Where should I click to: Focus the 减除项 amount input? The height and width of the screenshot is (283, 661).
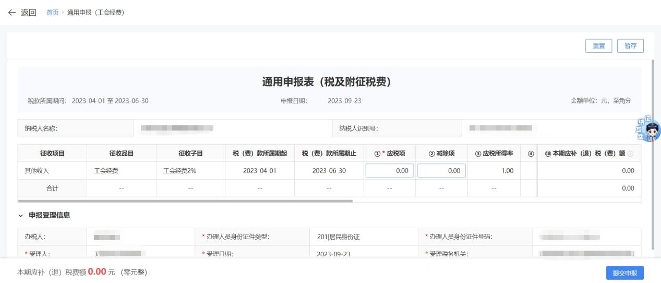441,171
